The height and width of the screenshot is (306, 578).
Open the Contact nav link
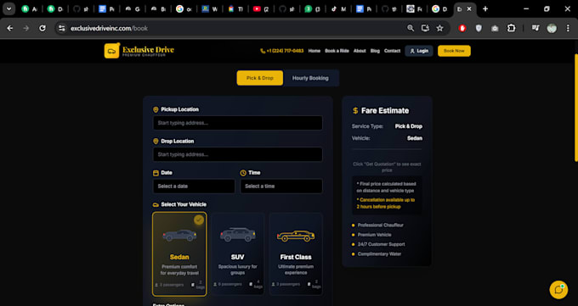392,51
